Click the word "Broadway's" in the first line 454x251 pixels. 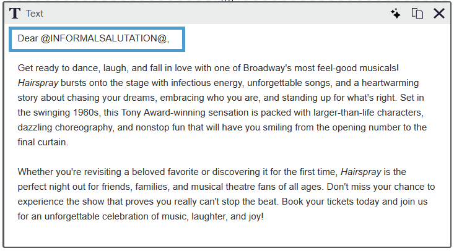pyautogui.click(x=267, y=68)
